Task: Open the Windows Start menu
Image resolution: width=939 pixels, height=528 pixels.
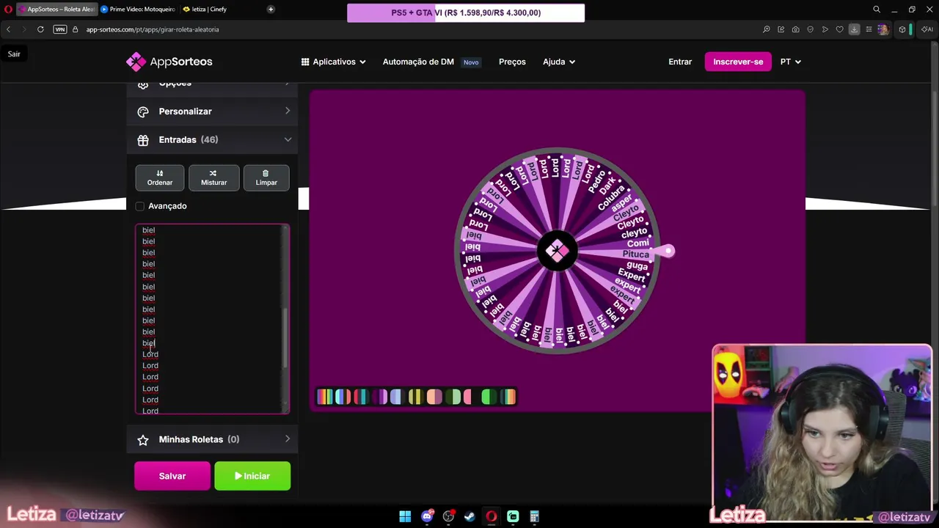Action: point(405,516)
